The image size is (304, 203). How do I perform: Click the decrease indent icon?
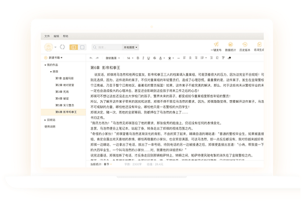pyautogui.click(x=217, y=58)
